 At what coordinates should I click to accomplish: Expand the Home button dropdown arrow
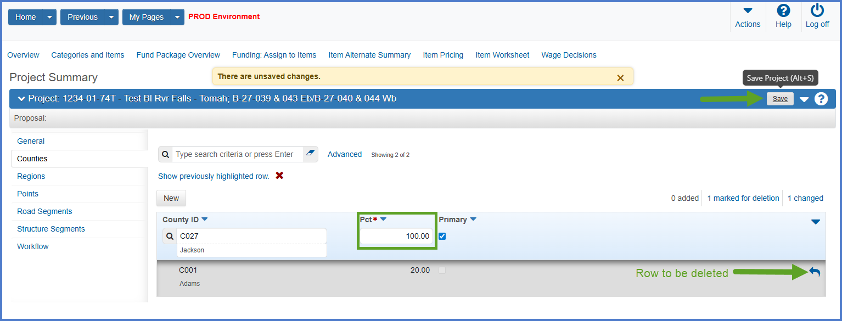coord(50,17)
